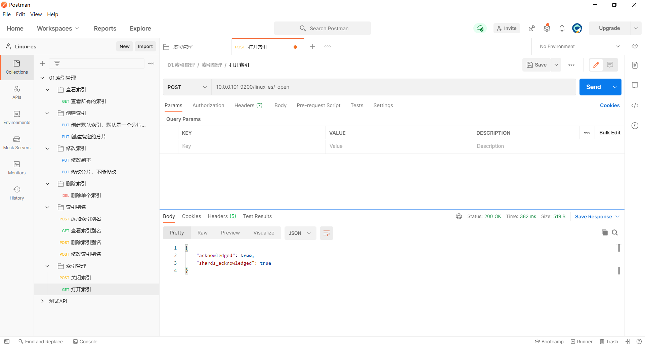
Task: Open the notifications bell
Action: coord(562,28)
